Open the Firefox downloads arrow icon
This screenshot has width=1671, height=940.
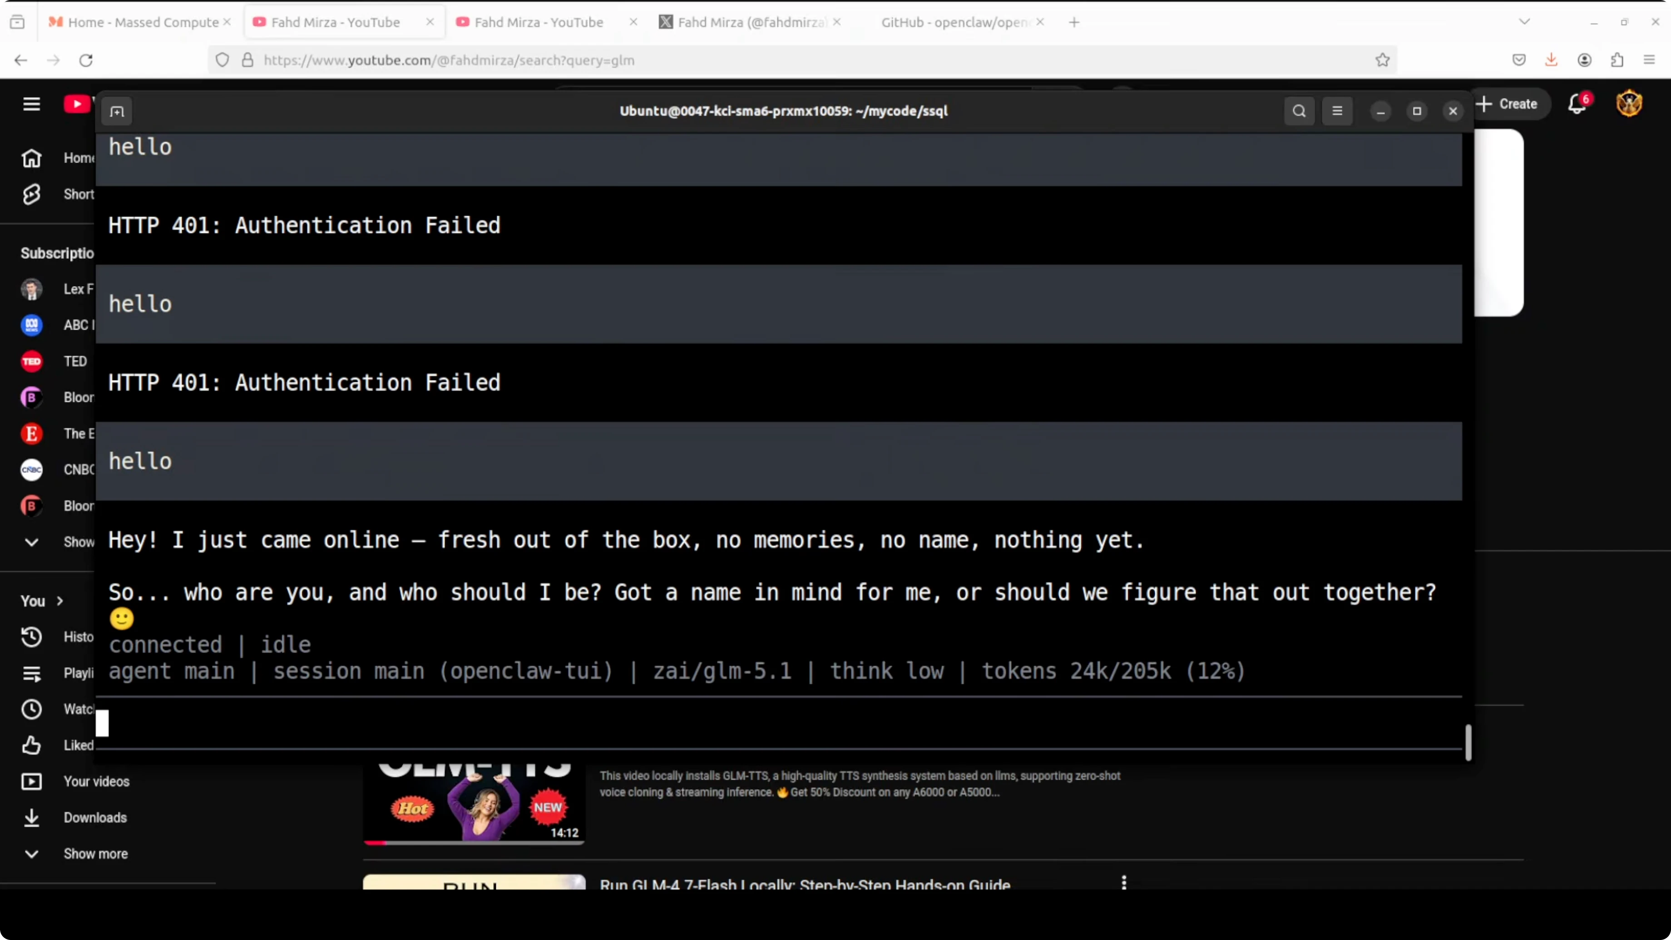[x=1551, y=60]
